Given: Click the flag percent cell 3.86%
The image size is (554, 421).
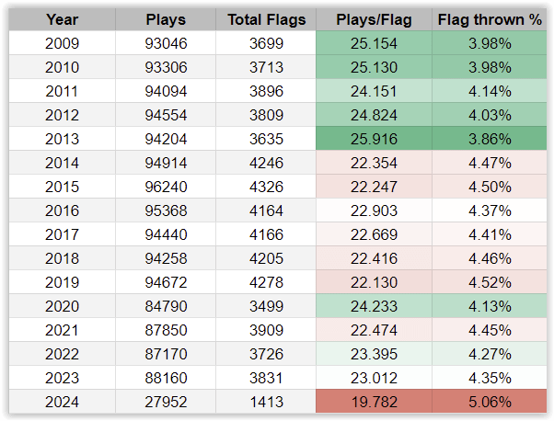Looking at the screenshot, I should [490, 139].
